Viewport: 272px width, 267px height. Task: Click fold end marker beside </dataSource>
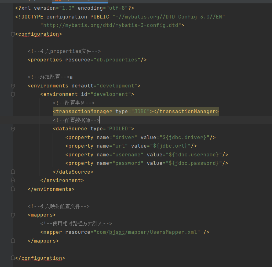13,172
